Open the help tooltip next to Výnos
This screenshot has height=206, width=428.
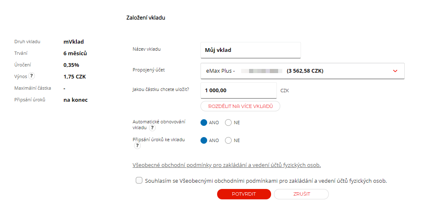pos(32,76)
